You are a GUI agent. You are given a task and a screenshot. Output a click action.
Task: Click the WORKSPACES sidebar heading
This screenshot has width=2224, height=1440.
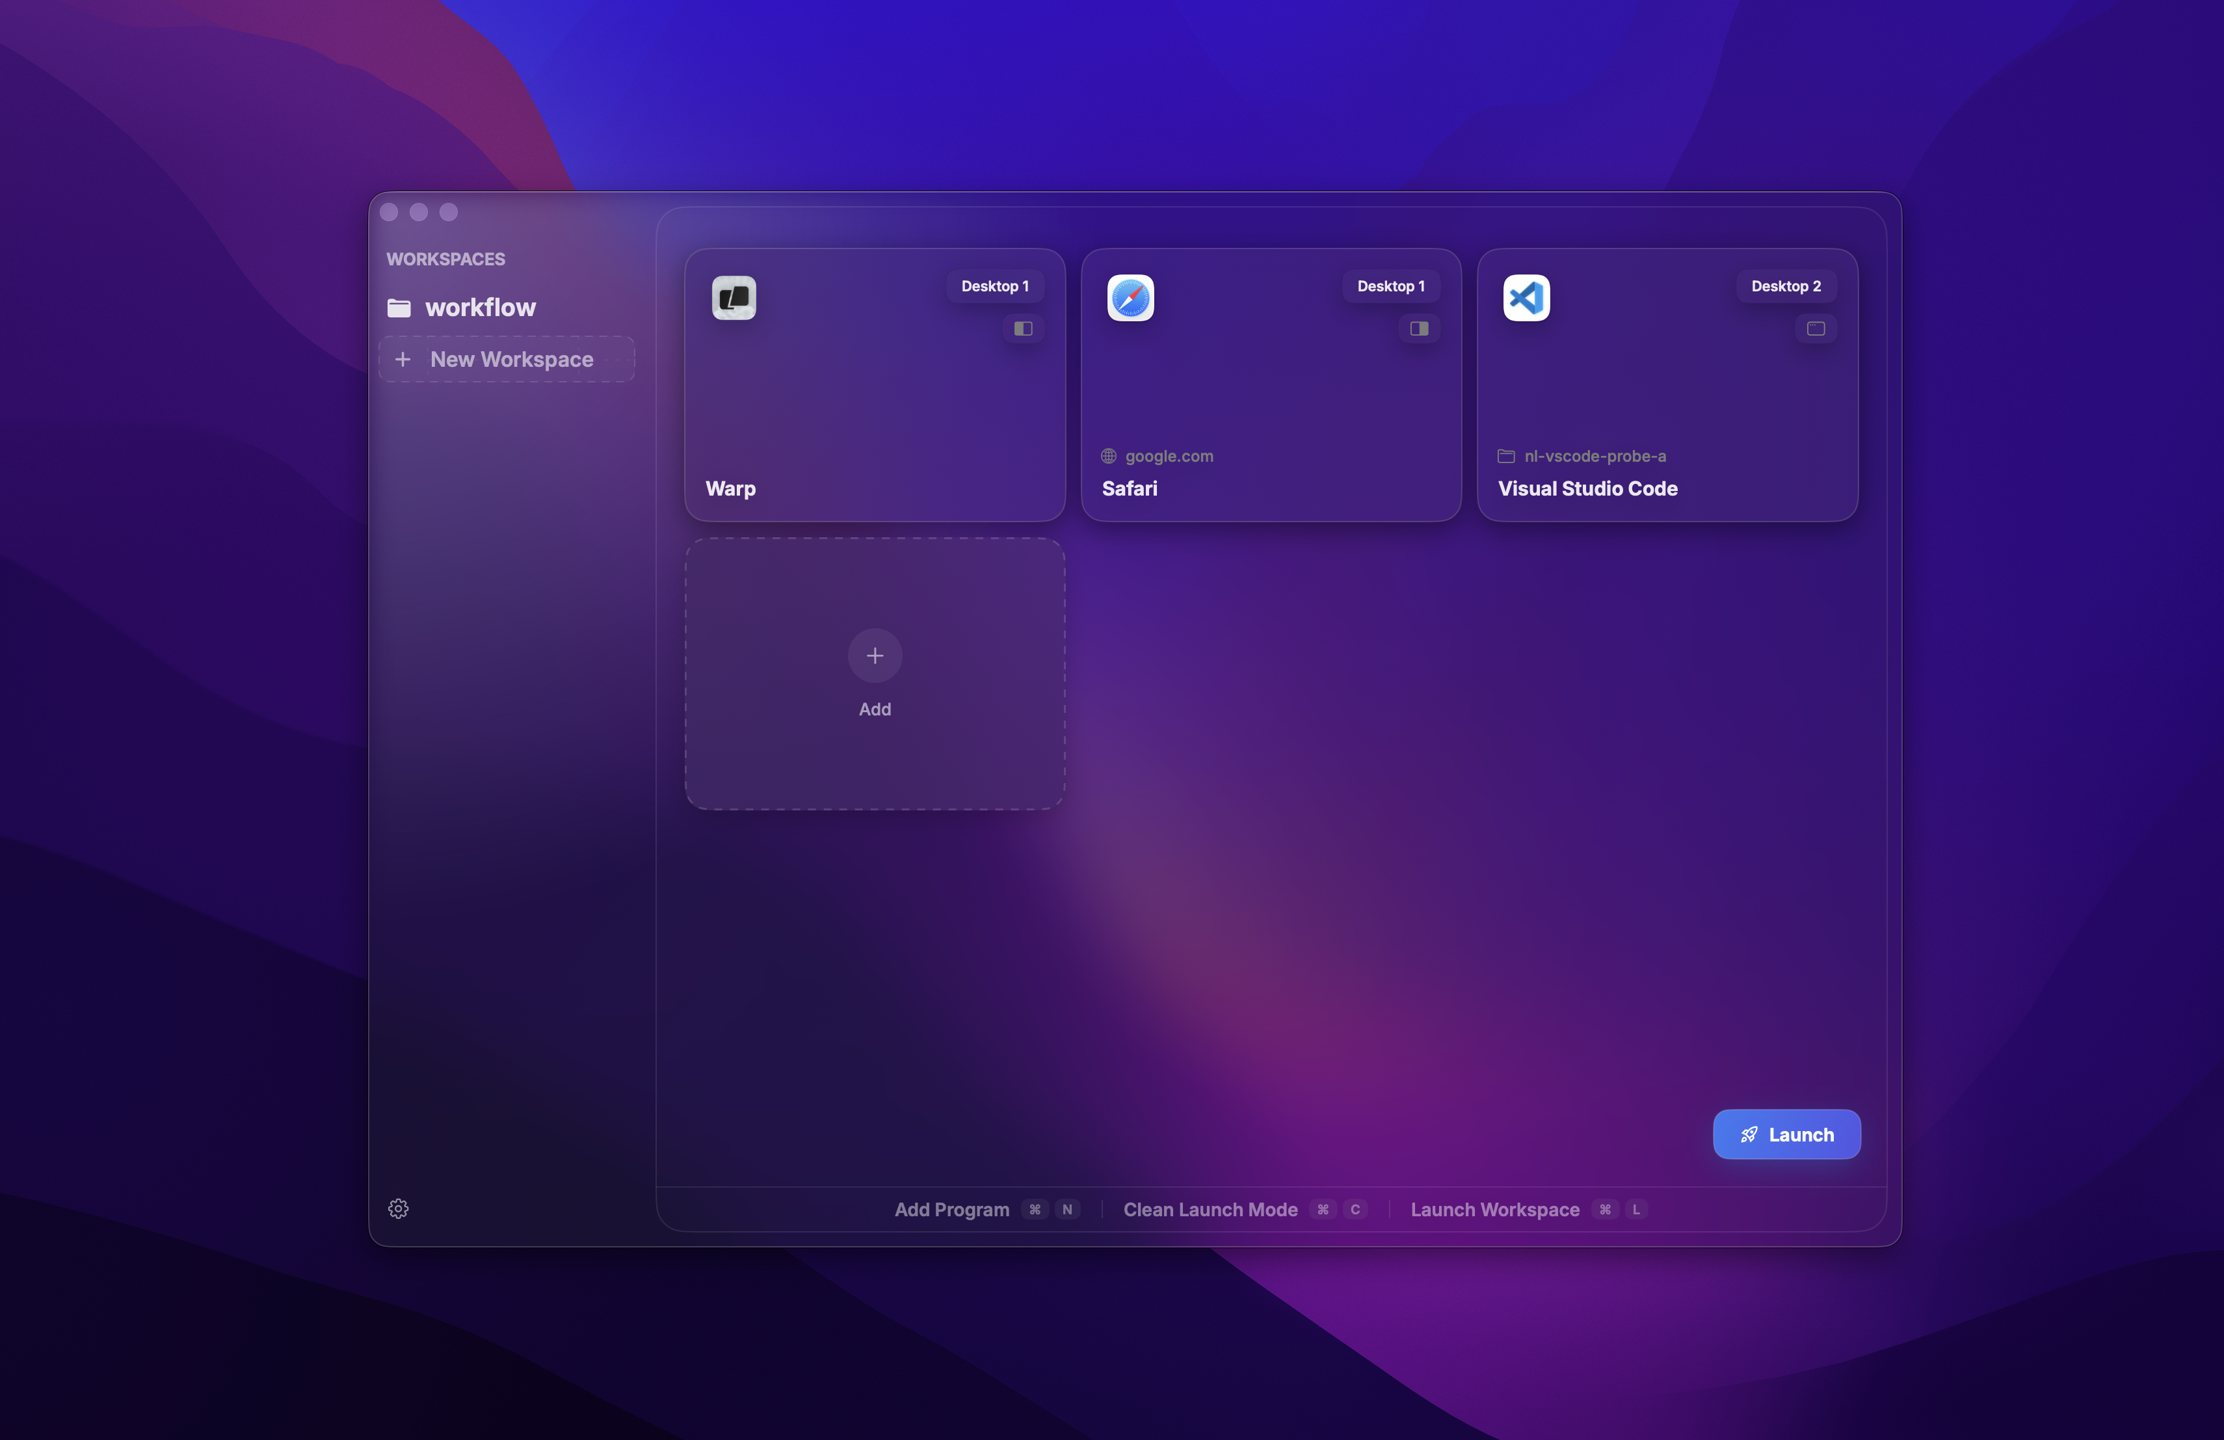click(x=445, y=259)
